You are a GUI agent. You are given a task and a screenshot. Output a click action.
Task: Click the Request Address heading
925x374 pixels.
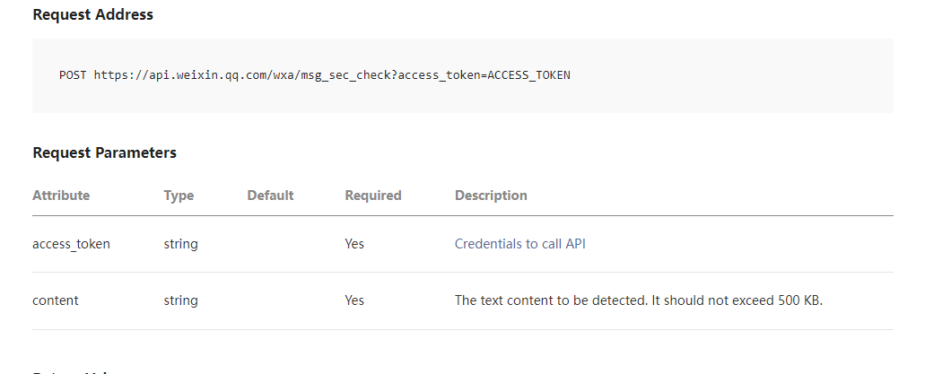[92, 15]
